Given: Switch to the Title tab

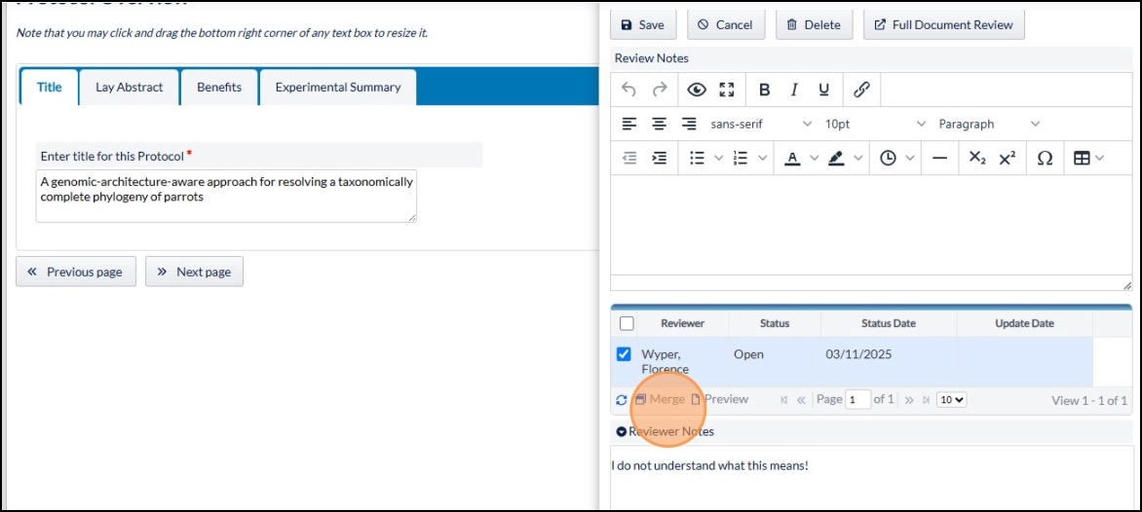Looking at the screenshot, I should pos(50,88).
